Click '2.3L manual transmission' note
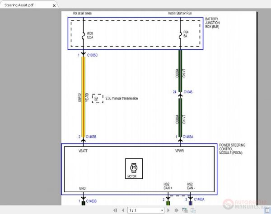 click(121, 98)
